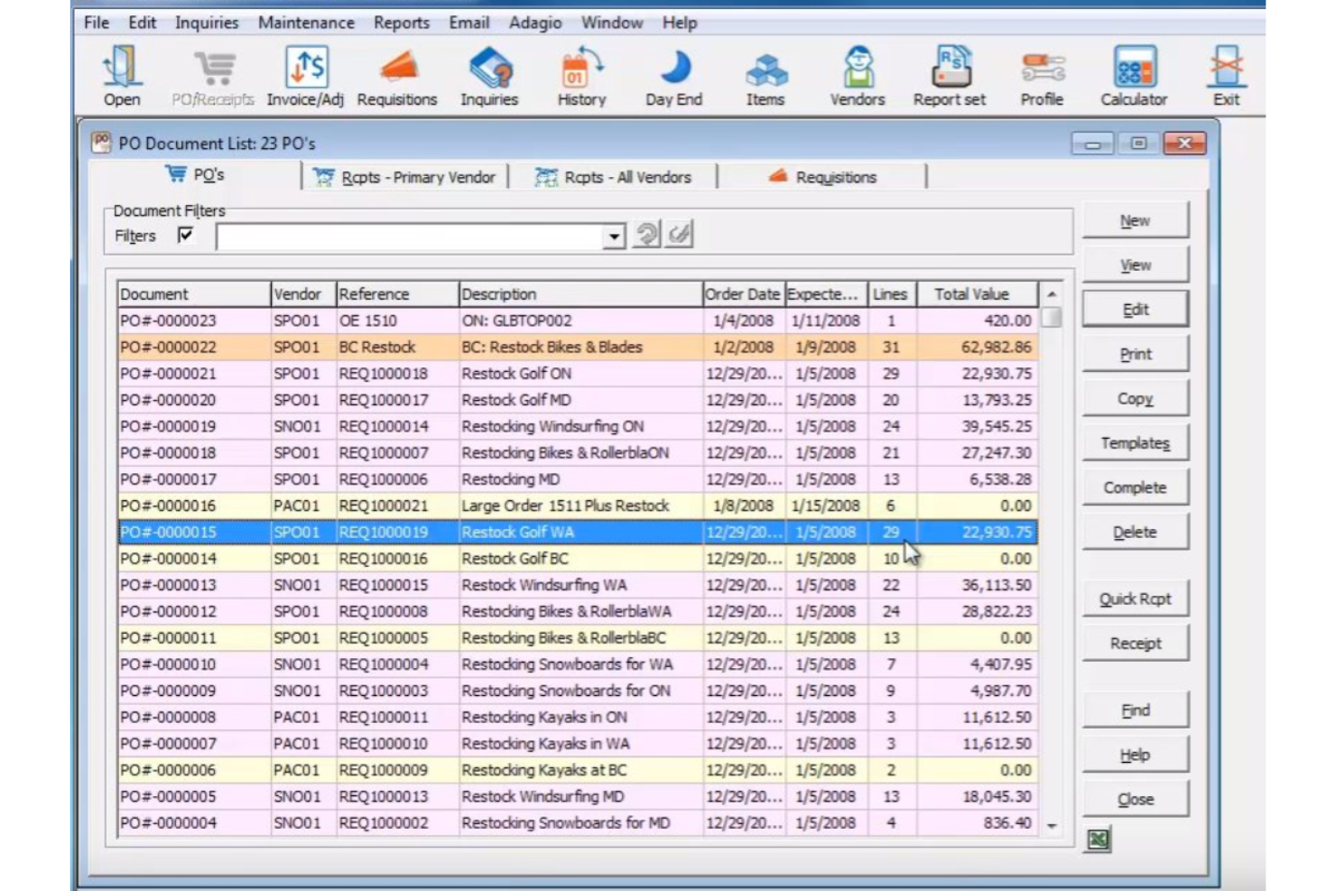
Task: Toggle the Filters checkbox
Action: 186,235
